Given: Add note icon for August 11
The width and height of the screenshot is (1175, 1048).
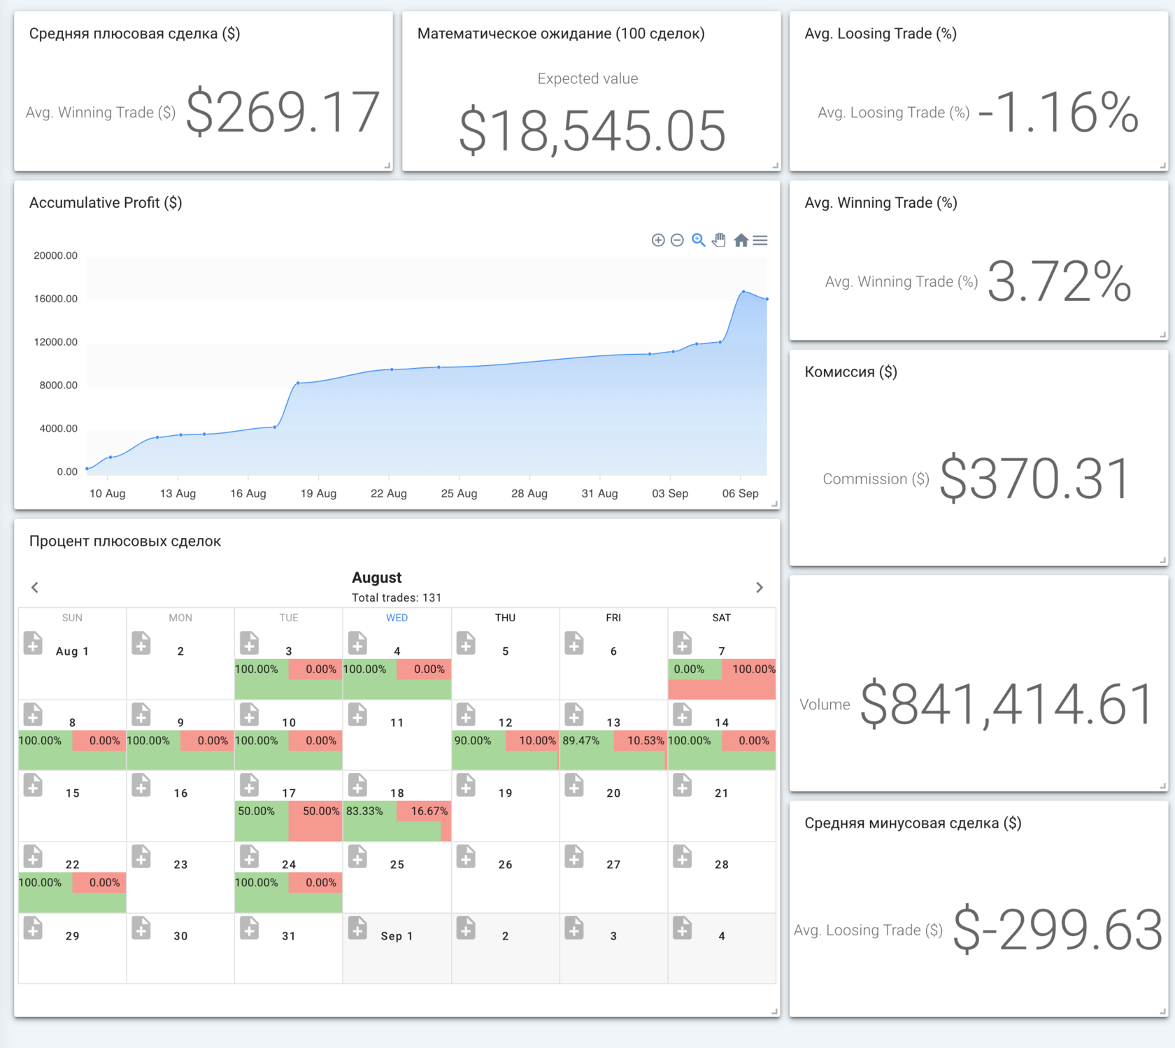Looking at the screenshot, I should [358, 714].
